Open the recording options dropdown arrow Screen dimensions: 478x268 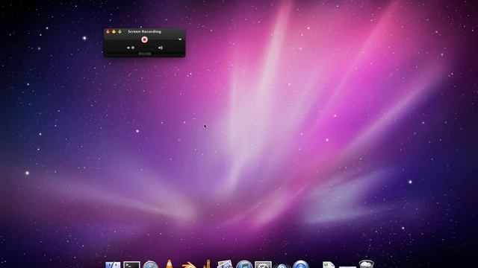180,39
